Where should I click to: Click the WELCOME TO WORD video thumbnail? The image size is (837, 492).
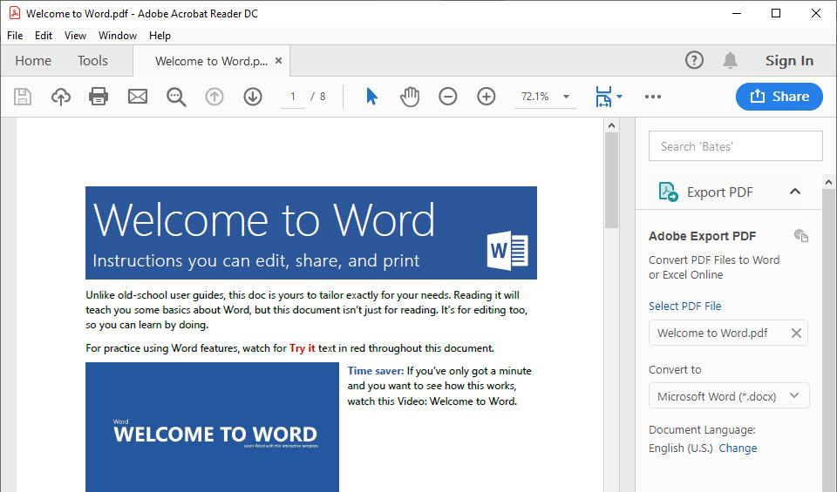coord(212,427)
